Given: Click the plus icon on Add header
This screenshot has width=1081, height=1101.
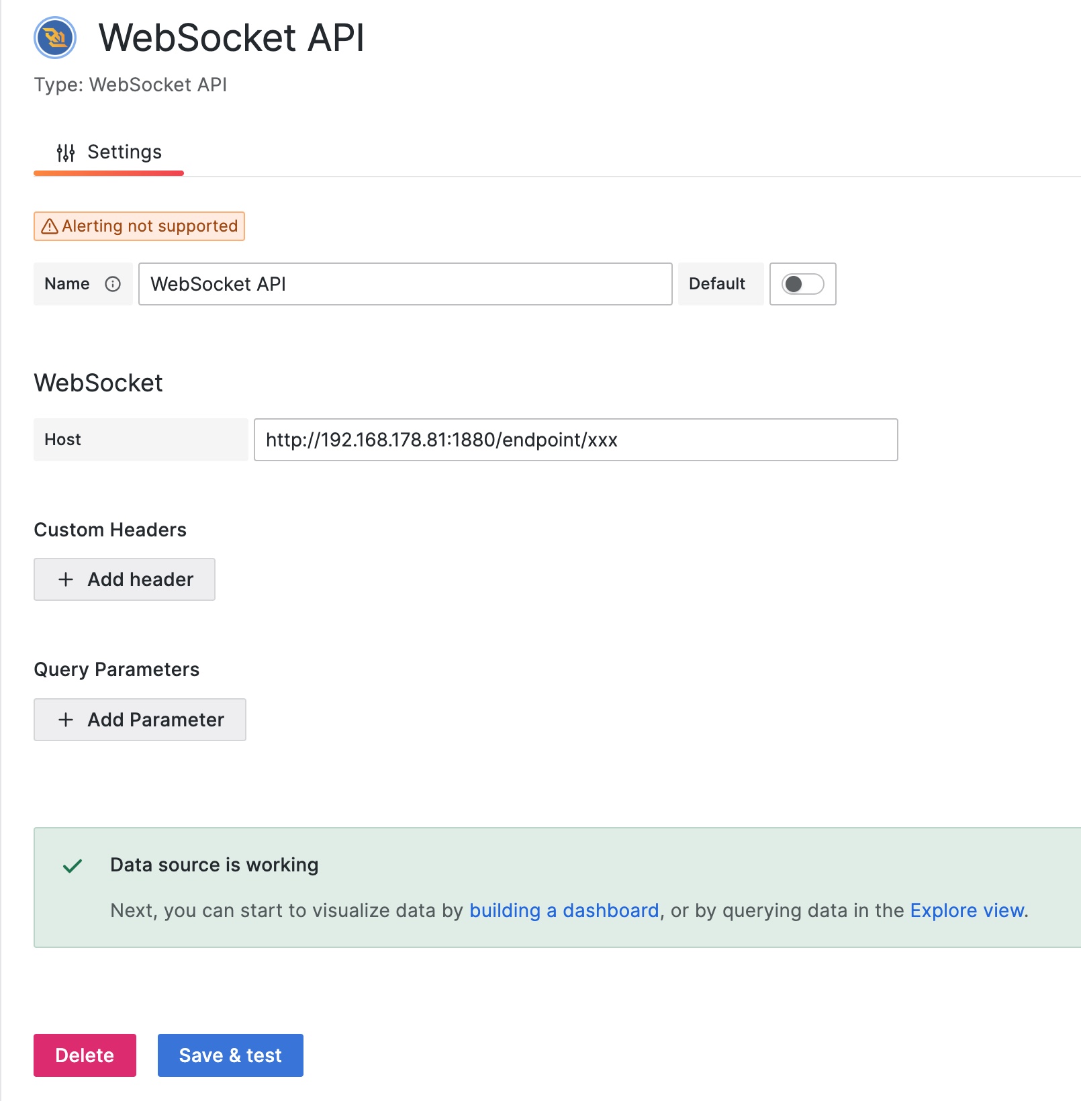Looking at the screenshot, I should (x=66, y=579).
